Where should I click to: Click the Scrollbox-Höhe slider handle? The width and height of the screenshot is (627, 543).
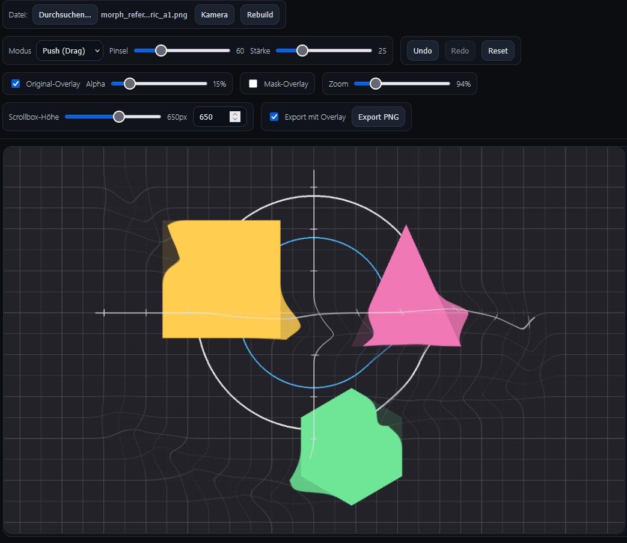pyautogui.click(x=119, y=117)
